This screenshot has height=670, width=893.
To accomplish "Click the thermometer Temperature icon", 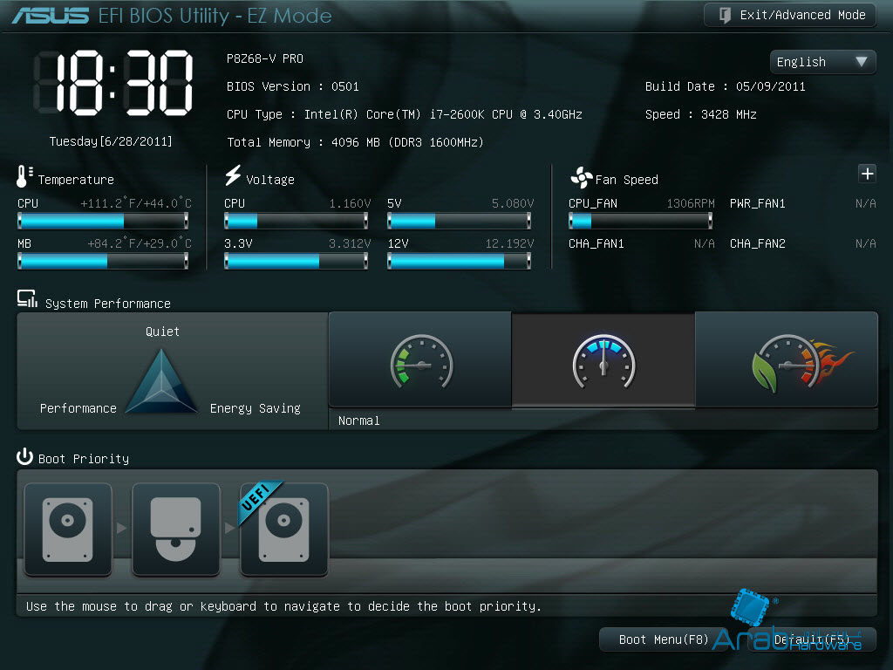I will point(24,176).
